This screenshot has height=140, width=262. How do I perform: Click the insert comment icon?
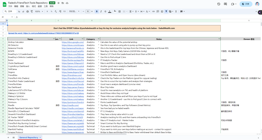click(158, 12)
